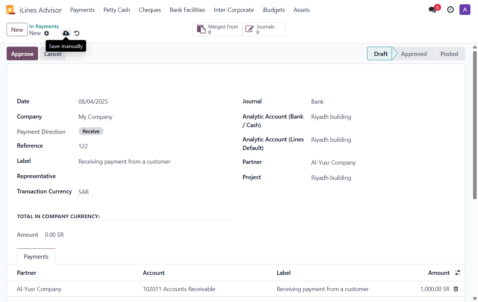Click the Company value My Company

[x=95, y=117]
